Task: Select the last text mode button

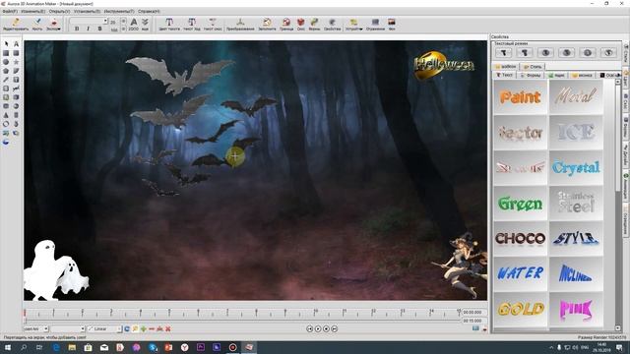Action: [608, 52]
